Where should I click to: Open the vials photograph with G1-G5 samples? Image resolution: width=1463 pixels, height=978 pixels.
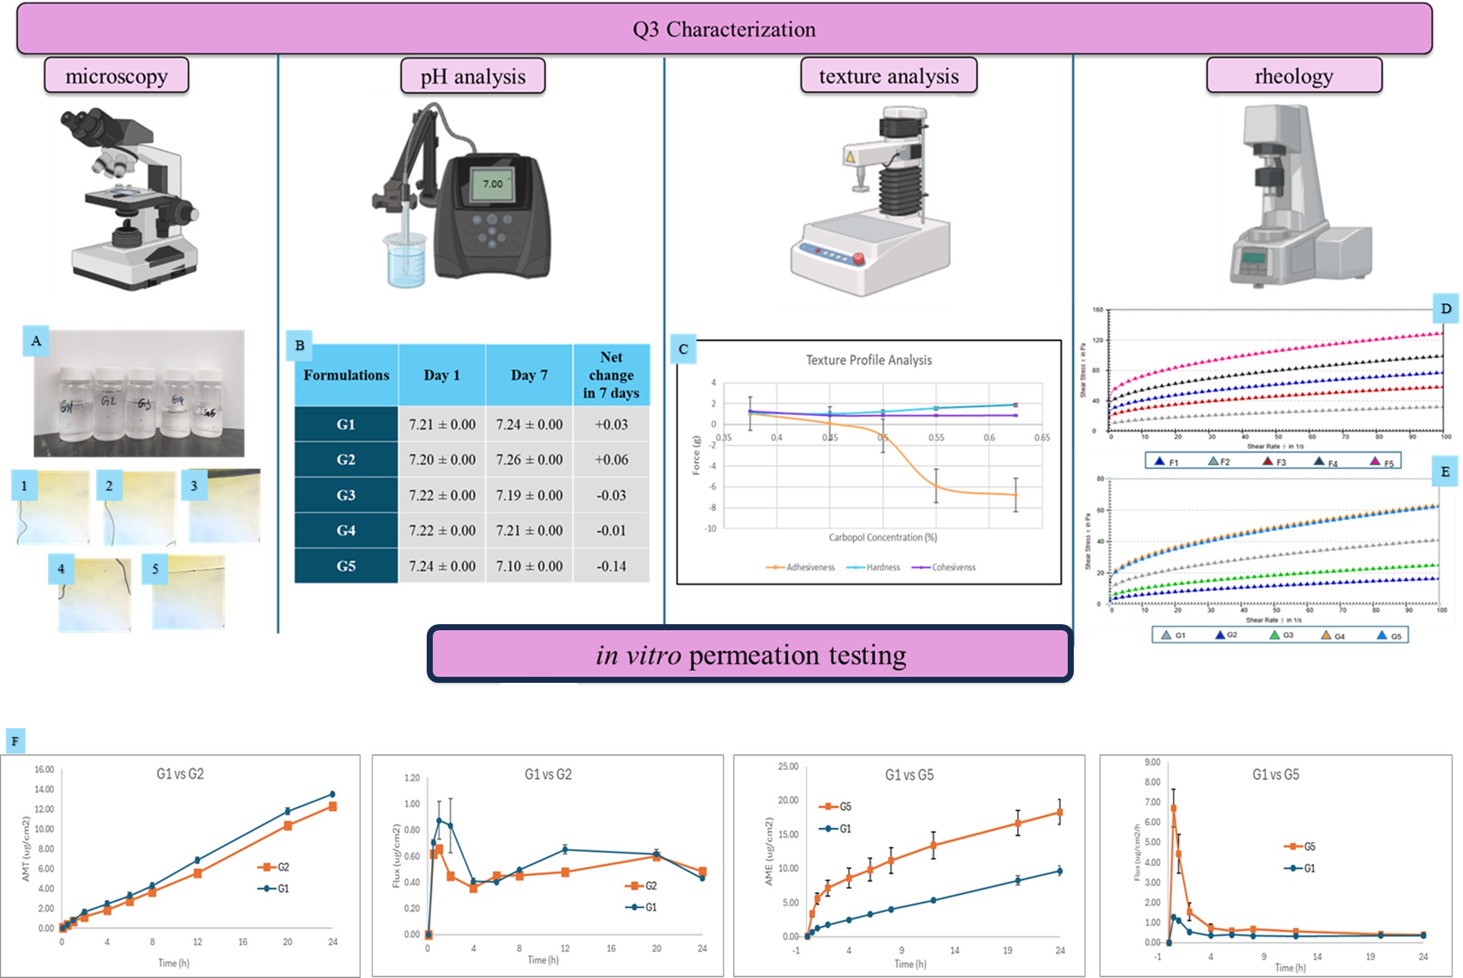[139, 394]
